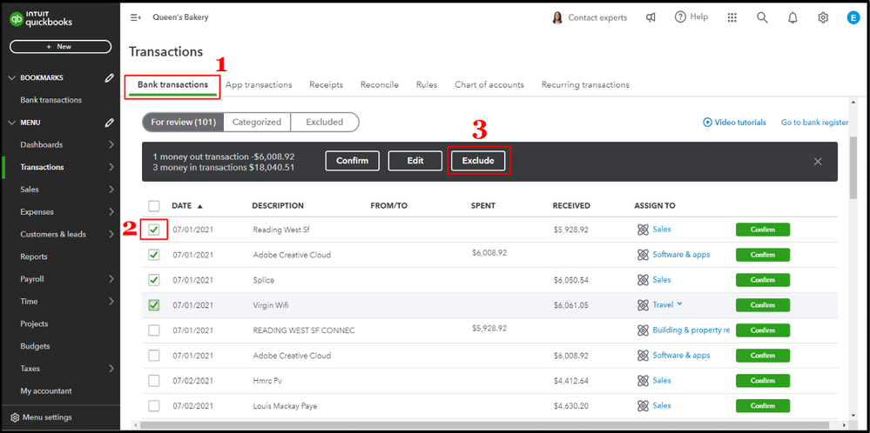Toggle the select-all header checkbox

click(154, 206)
